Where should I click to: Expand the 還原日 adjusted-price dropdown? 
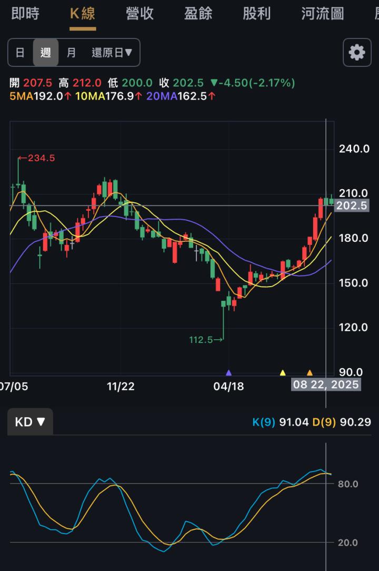[x=112, y=53]
